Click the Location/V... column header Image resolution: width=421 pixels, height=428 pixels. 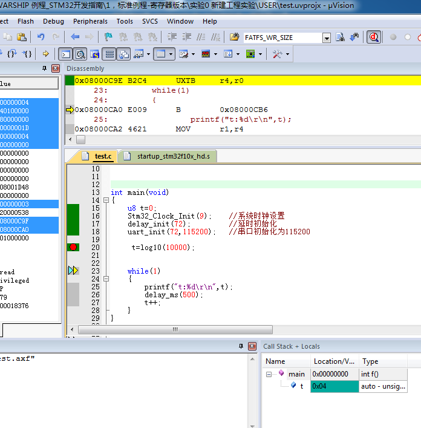(x=335, y=361)
